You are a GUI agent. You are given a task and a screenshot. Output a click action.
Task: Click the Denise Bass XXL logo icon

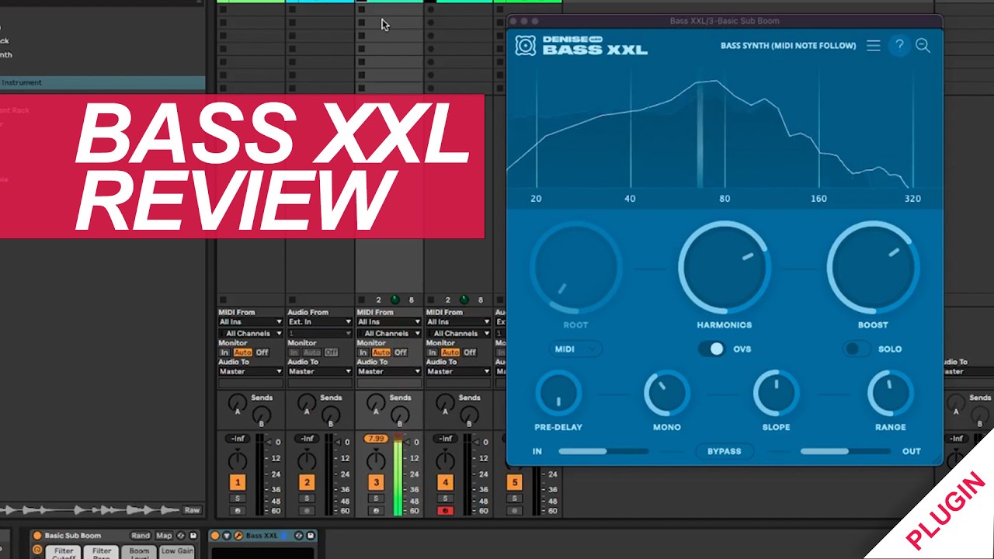pyautogui.click(x=526, y=45)
